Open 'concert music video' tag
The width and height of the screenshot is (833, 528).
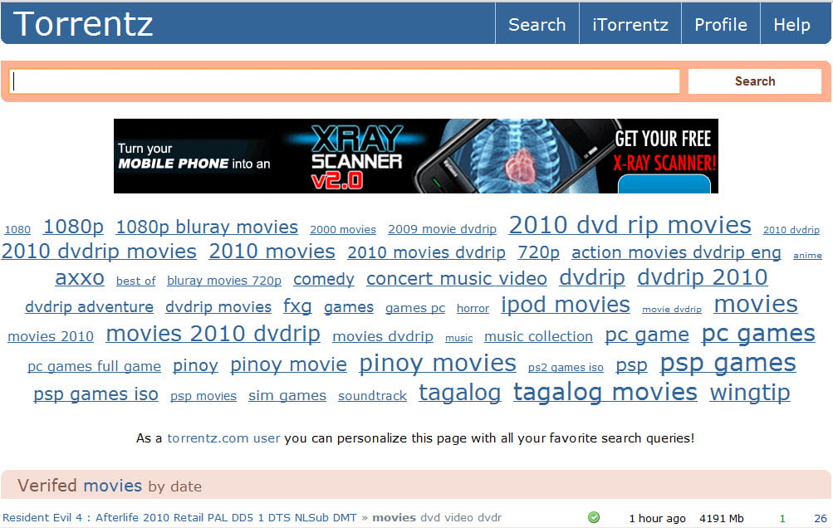pos(456,279)
